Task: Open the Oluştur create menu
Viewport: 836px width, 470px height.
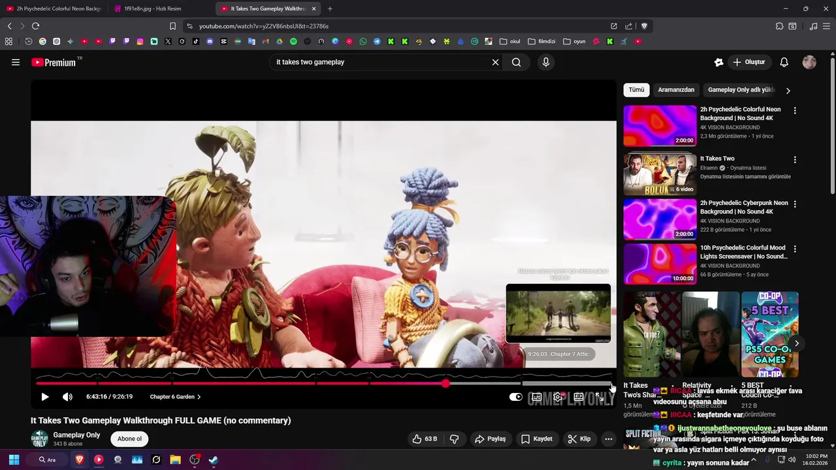Action: pyautogui.click(x=748, y=62)
